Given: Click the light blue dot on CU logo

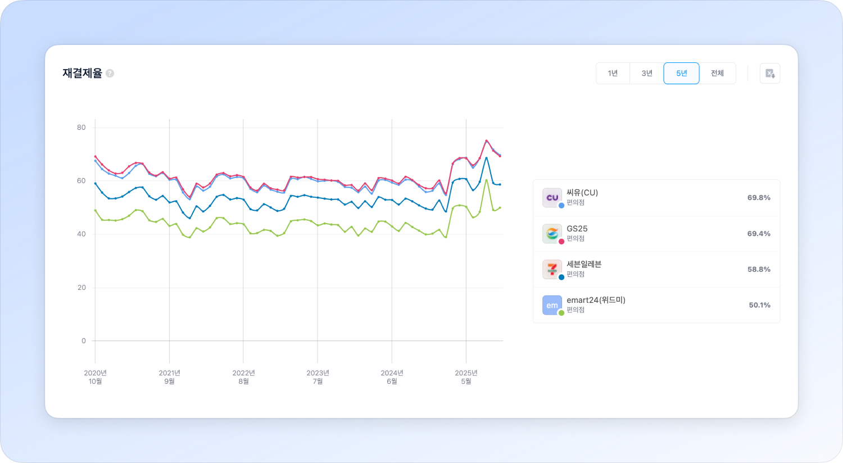Looking at the screenshot, I should tap(561, 206).
